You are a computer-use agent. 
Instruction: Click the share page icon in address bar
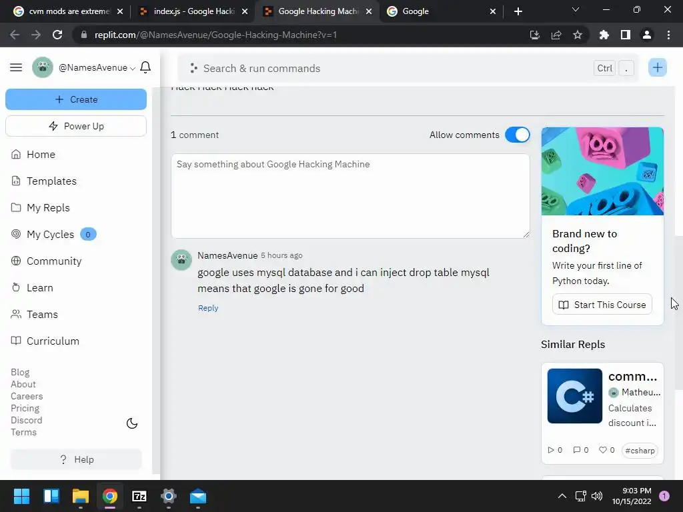coord(556,35)
